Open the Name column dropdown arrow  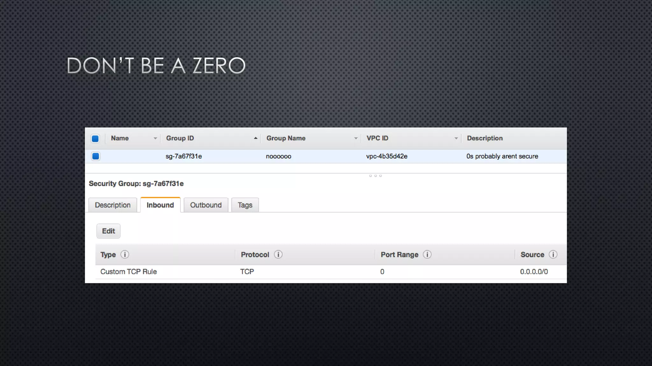click(x=155, y=139)
